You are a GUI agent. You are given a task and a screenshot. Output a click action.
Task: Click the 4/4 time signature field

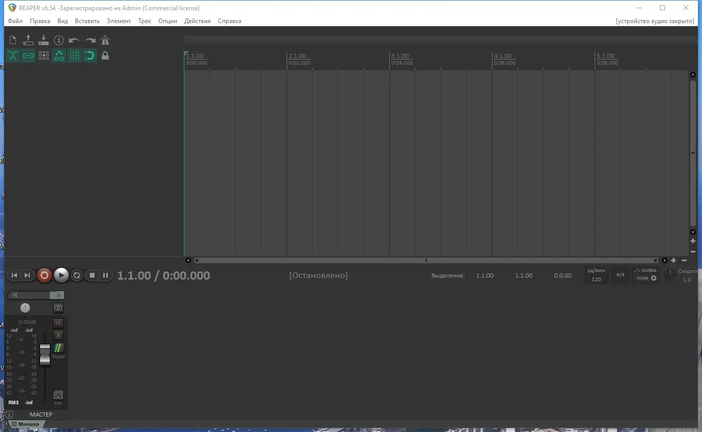click(620, 275)
